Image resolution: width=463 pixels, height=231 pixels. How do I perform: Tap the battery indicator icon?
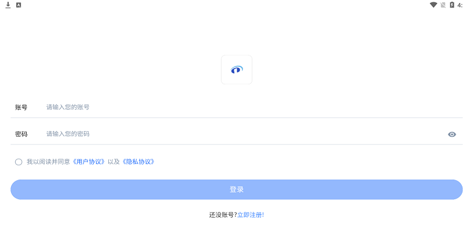(x=452, y=5)
